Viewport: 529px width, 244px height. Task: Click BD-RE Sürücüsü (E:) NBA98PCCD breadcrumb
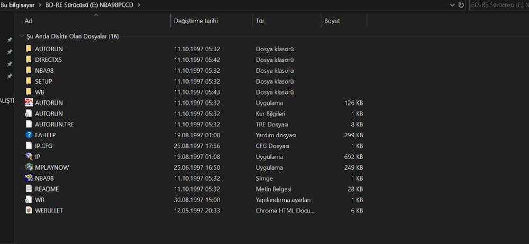pos(89,5)
